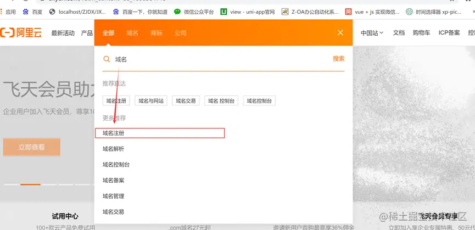The image size is (475, 230).
Task: Open the 最新活动 nav menu
Action: coord(63,33)
